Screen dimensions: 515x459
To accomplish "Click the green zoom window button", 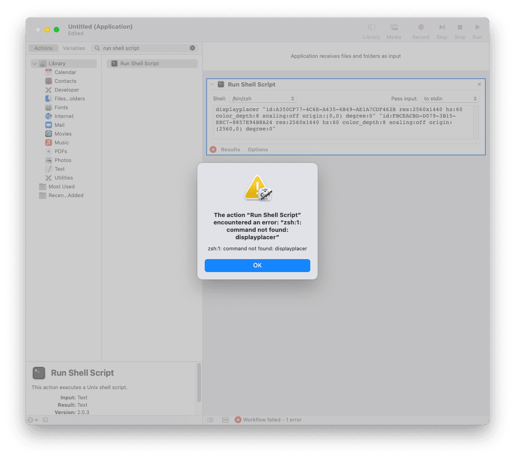I will 57,30.
